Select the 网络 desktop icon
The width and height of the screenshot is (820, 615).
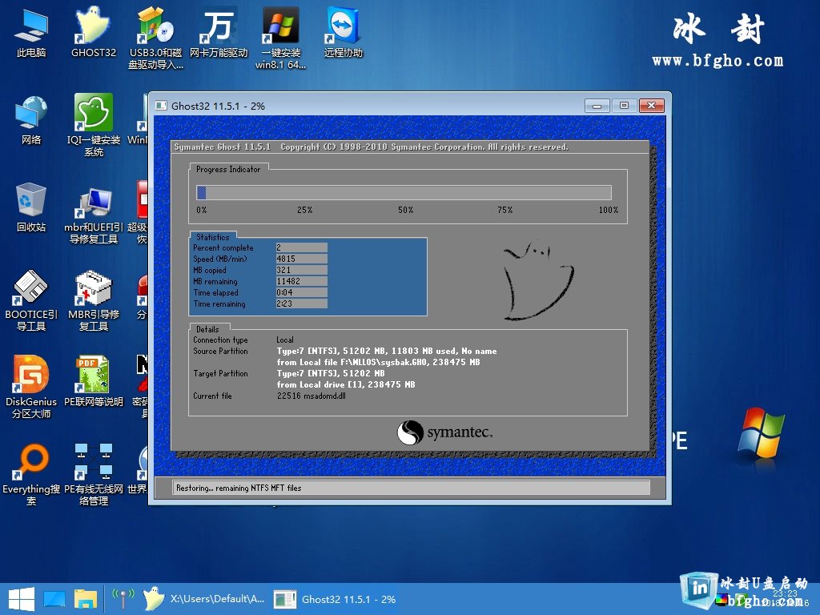[x=31, y=119]
